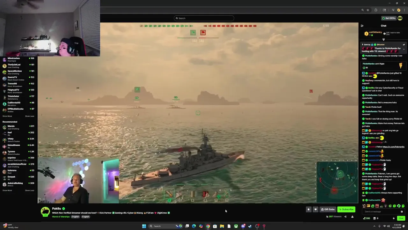Launch Steam from the taskbar

(x=250, y=226)
